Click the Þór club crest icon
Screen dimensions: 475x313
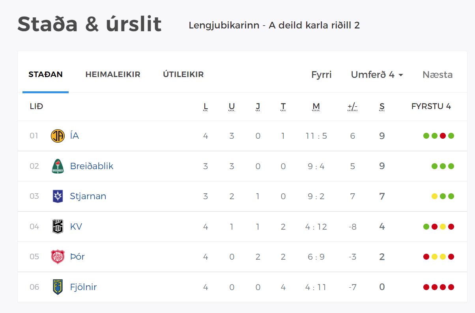click(58, 256)
